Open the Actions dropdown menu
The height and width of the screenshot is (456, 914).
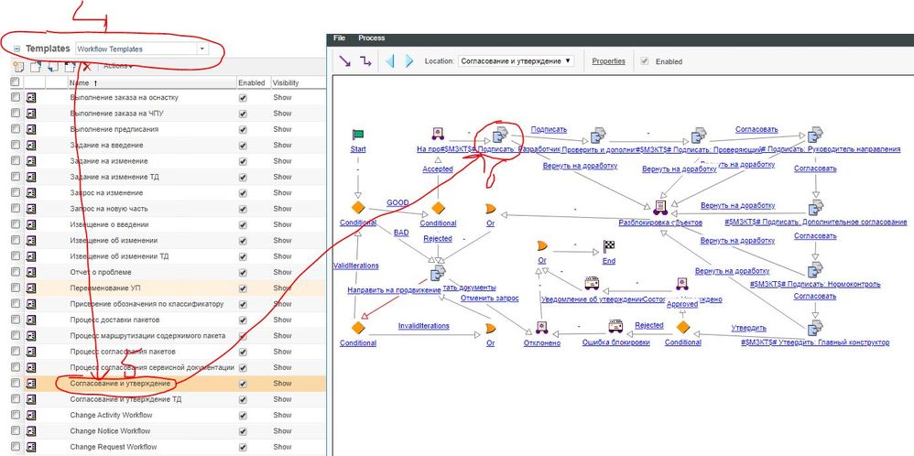(118, 66)
